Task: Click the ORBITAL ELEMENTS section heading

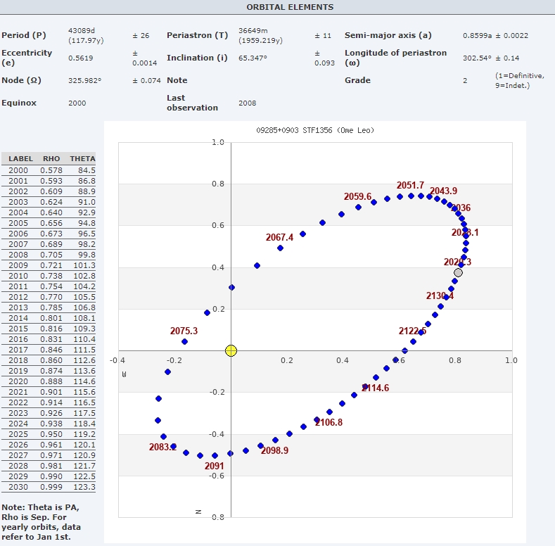Action: click(x=290, y=7)
